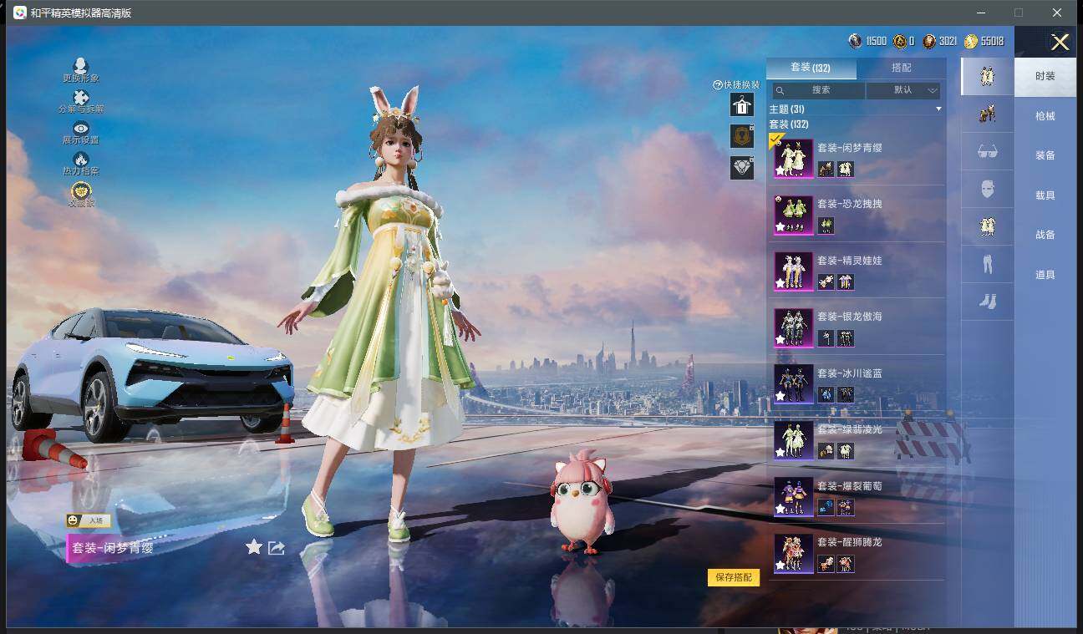Select the glasses category icon
This screenshot has height=634, width=1083.
coord(988,151)
